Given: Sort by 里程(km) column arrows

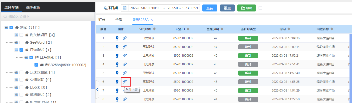Looking at the screenshot, I should point(222,29).
